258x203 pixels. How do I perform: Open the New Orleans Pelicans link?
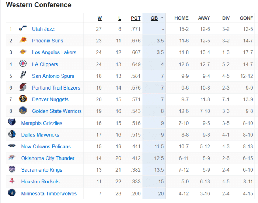click(46, 146)
